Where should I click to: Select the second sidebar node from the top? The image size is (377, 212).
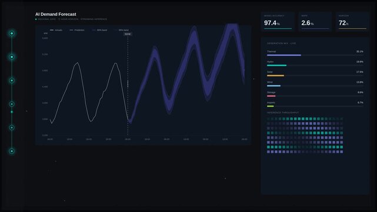tap(12, 57)
